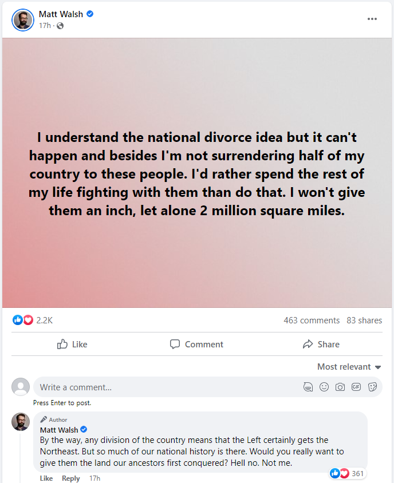Open the emoji picker in the comment box
The height and width of the screenshot is (483, 394).
(x=324, y=387)
